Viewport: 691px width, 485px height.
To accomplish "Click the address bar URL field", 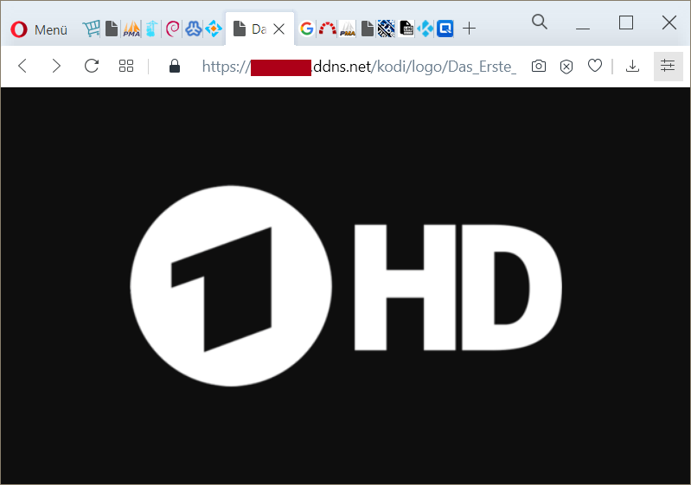I will 359,67.
